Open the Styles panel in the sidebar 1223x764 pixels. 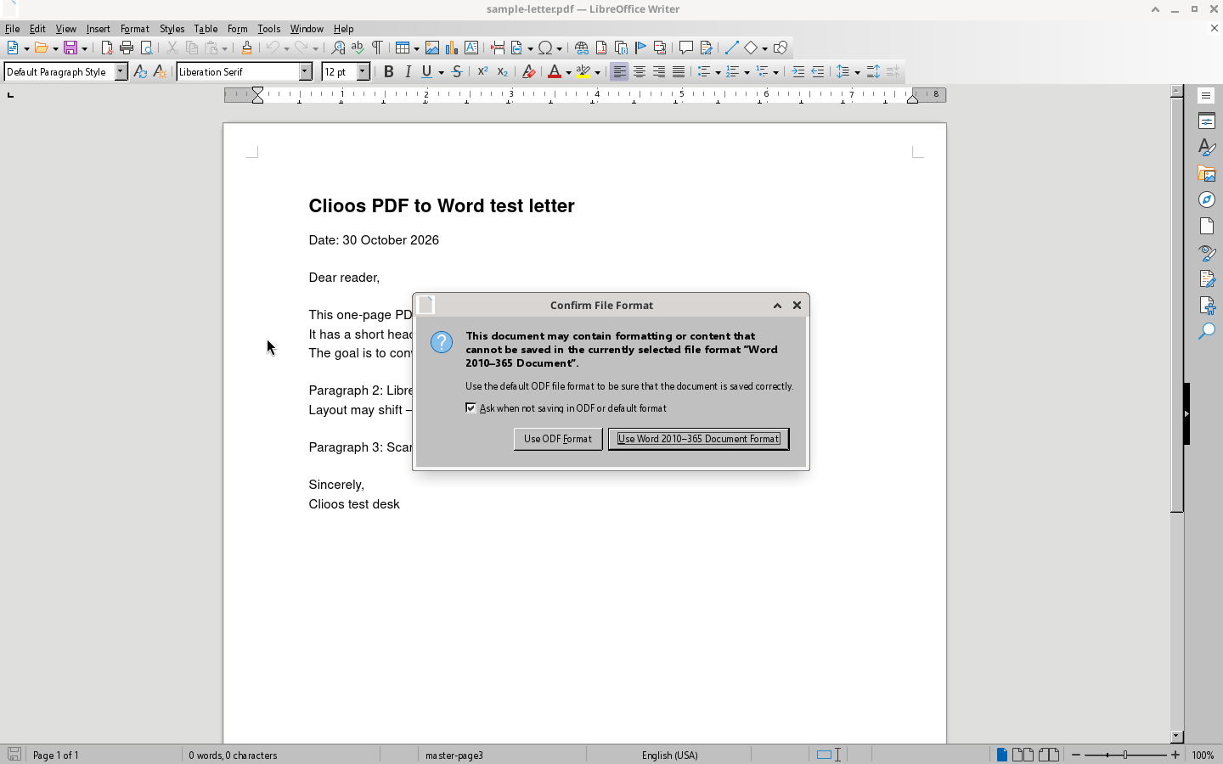(x=1207, y=147)
